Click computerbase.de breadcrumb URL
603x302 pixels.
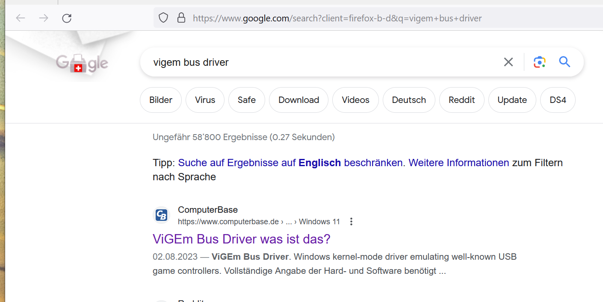[259, 222]
